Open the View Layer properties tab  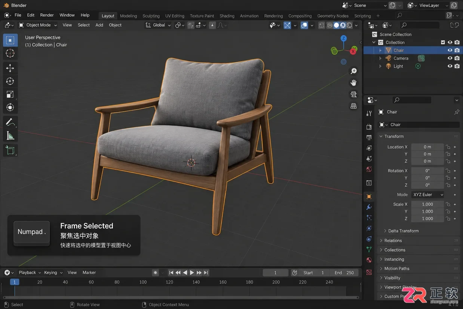point(369,148)
